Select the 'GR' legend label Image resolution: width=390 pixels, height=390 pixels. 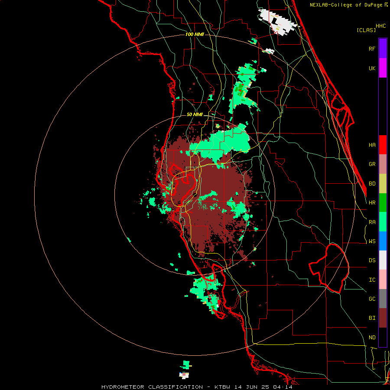pos(372,164)
